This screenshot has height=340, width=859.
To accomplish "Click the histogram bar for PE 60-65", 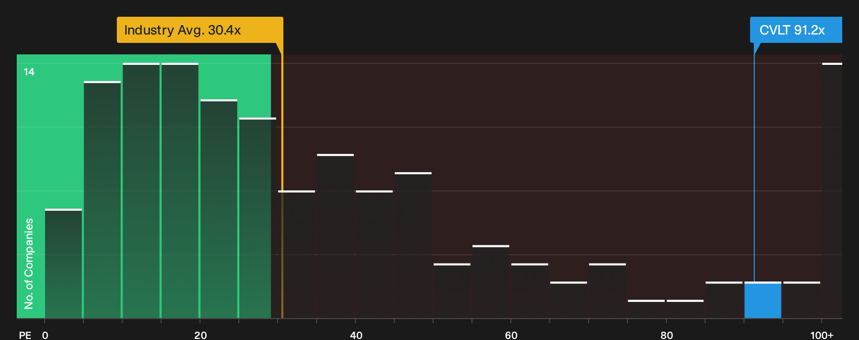I will pyautogui.click(x=530, y=291).
